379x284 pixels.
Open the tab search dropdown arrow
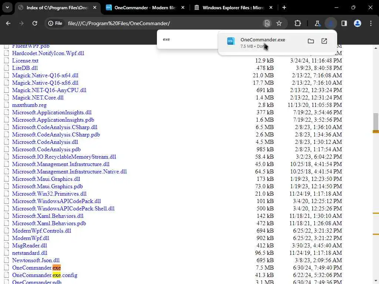point(7,7)
